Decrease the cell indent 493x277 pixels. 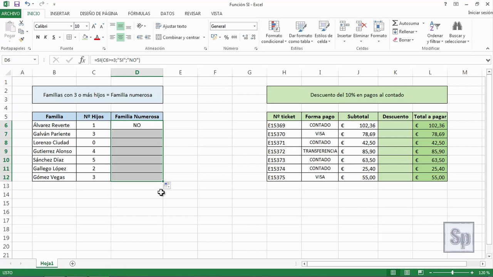(139, 37)
